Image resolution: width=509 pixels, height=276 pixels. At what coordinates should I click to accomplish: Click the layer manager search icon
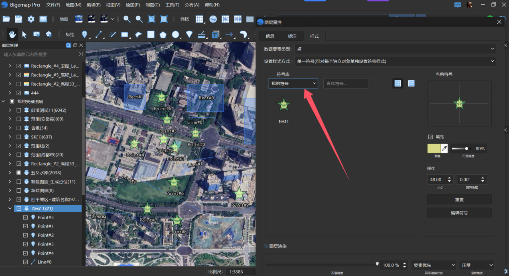[69, 45]
